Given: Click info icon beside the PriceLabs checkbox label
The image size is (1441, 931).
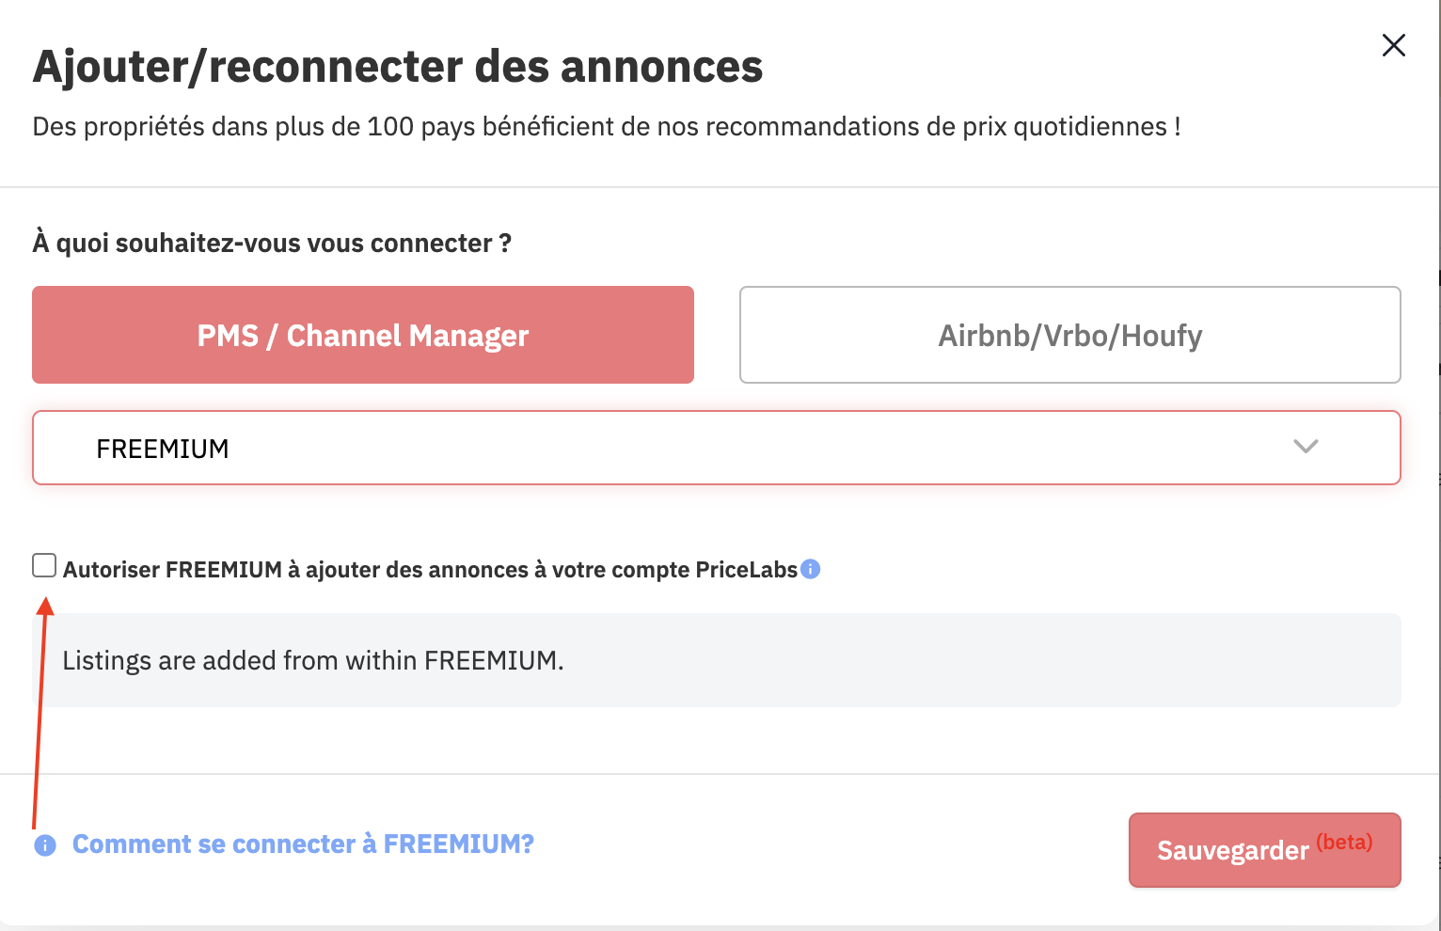Looking at the screenshot, I should click(810, 569).
